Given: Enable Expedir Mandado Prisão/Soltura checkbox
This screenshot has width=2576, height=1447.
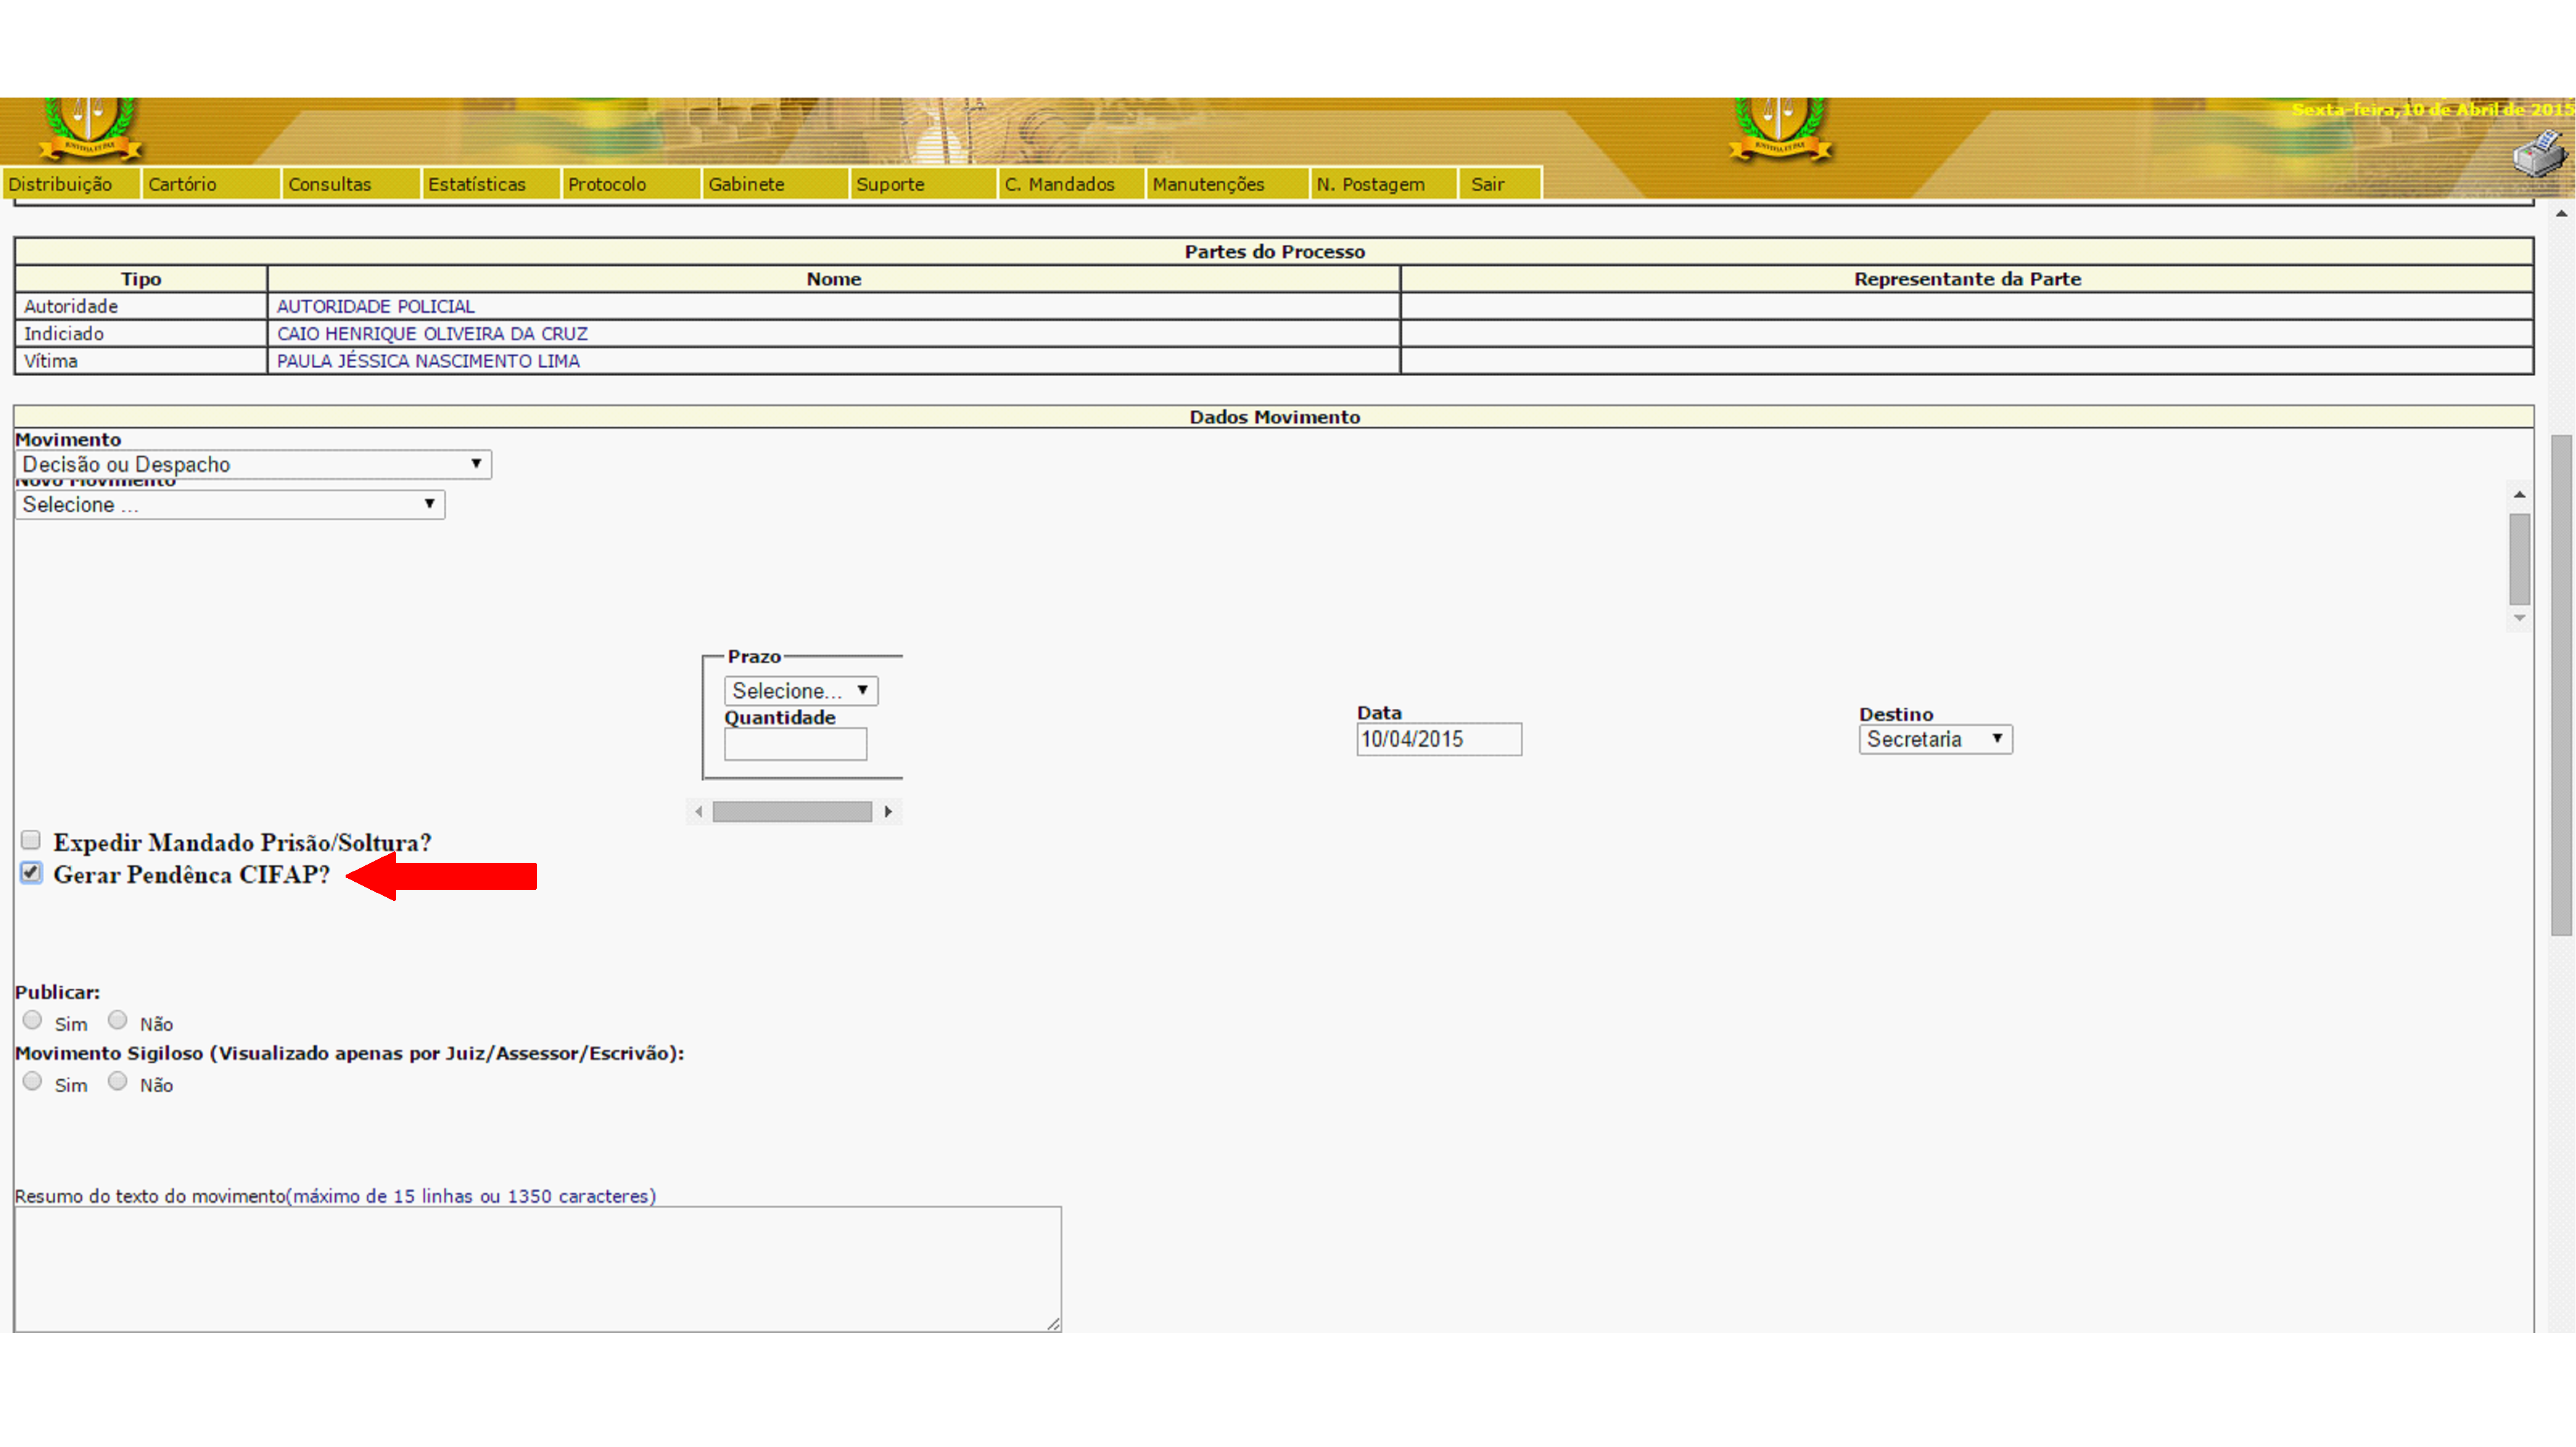Looking at the screenshot, I should pos(31,839).
